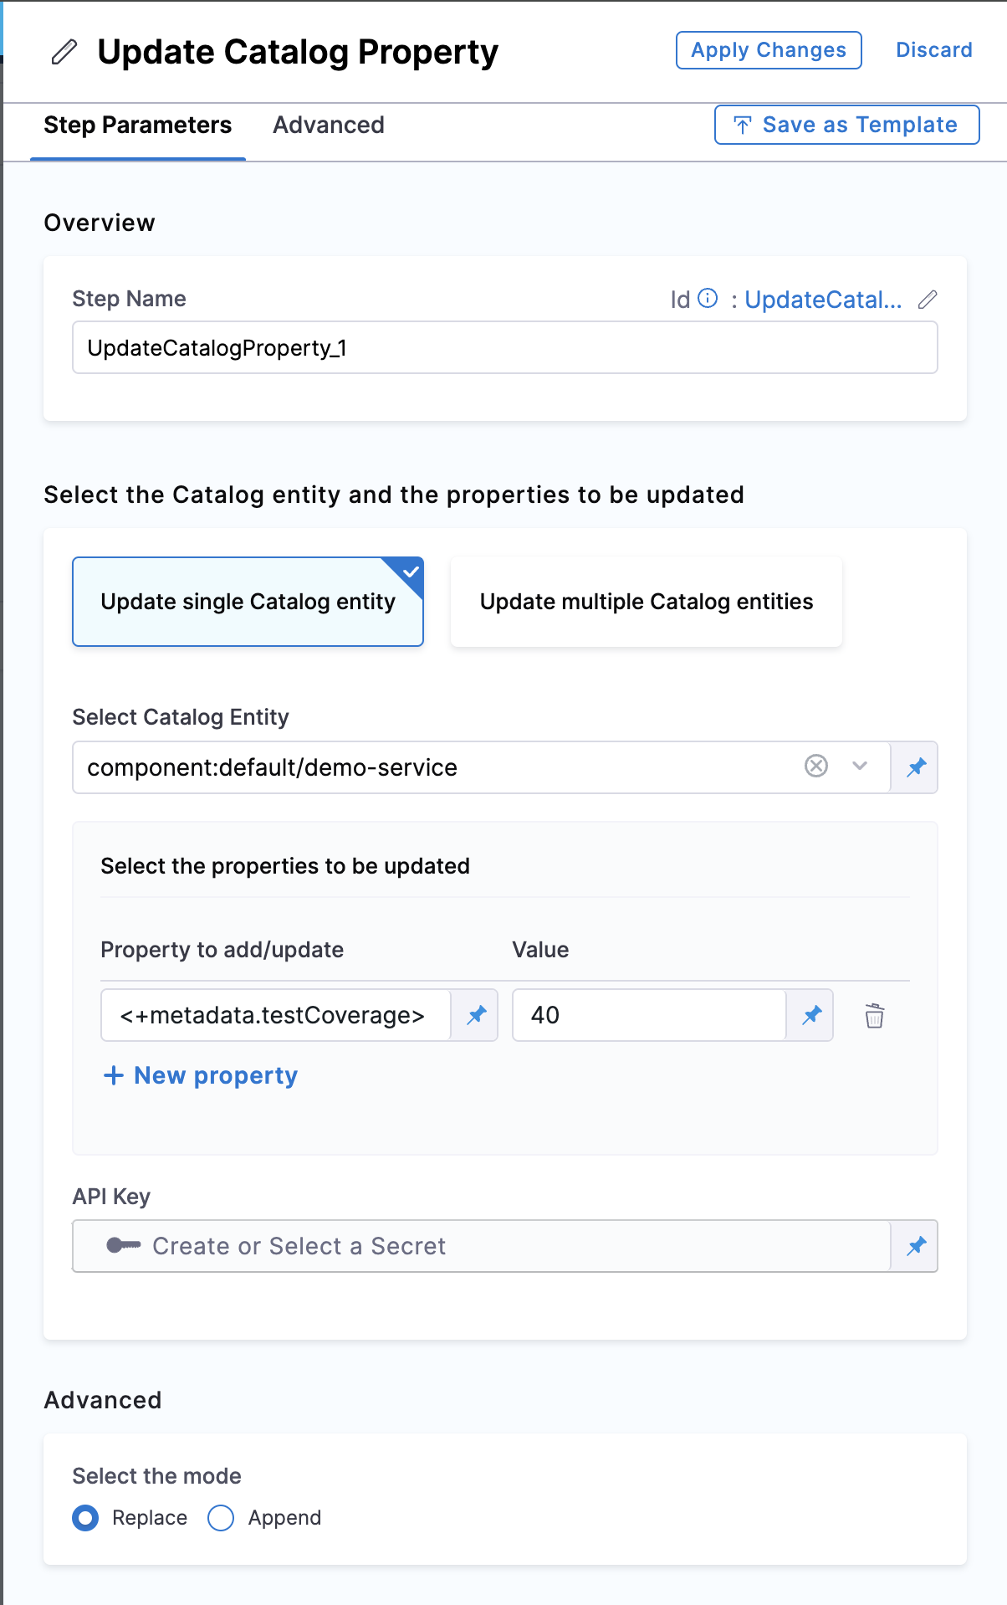Switch to the Step Parameters tab
The image size is (1007, 1605).
(138, 126)
